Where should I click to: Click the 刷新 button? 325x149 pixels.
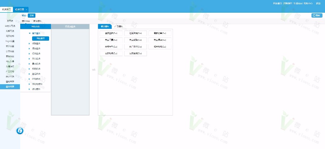(317, 15)
